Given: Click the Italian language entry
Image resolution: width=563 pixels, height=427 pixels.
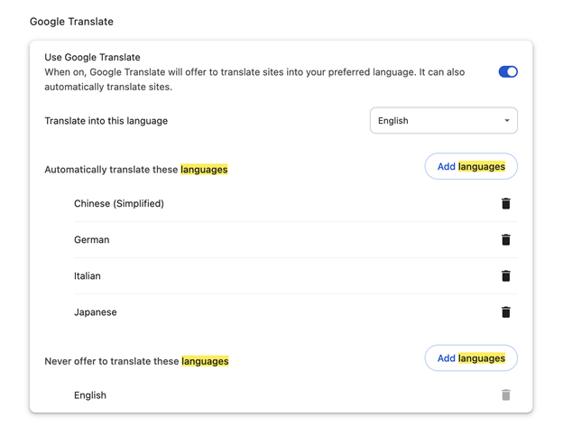Looking at the screenshot, I should pos(88,276).
